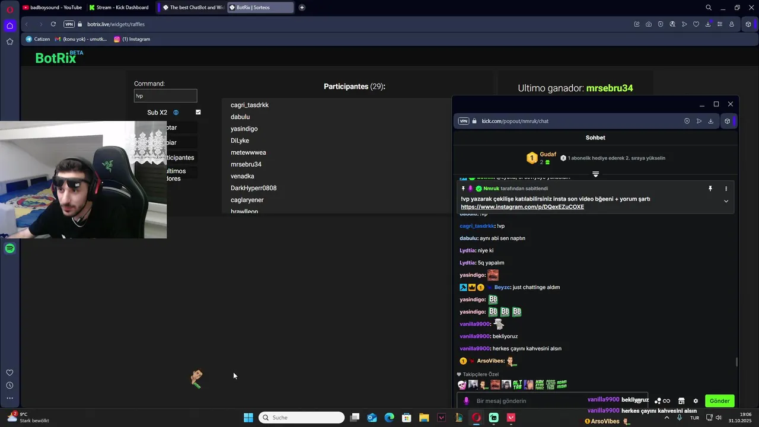Collapse the leaderboard arrow under Gudaf
Viewport: 759px width, 427px height.
[x=595, y=174]
